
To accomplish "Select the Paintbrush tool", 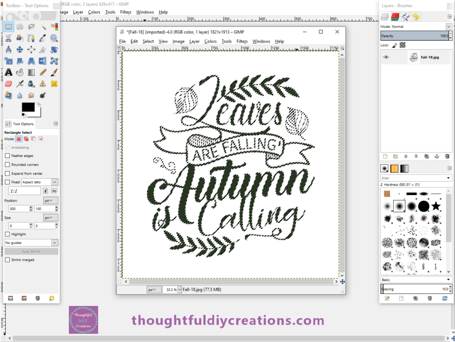I will point(54,72).
